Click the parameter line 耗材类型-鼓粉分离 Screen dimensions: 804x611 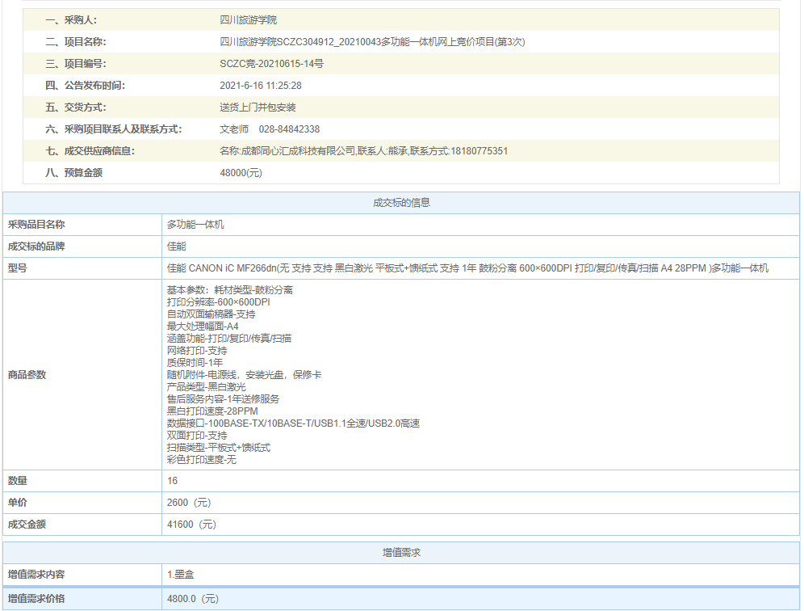tap(253, 290)
